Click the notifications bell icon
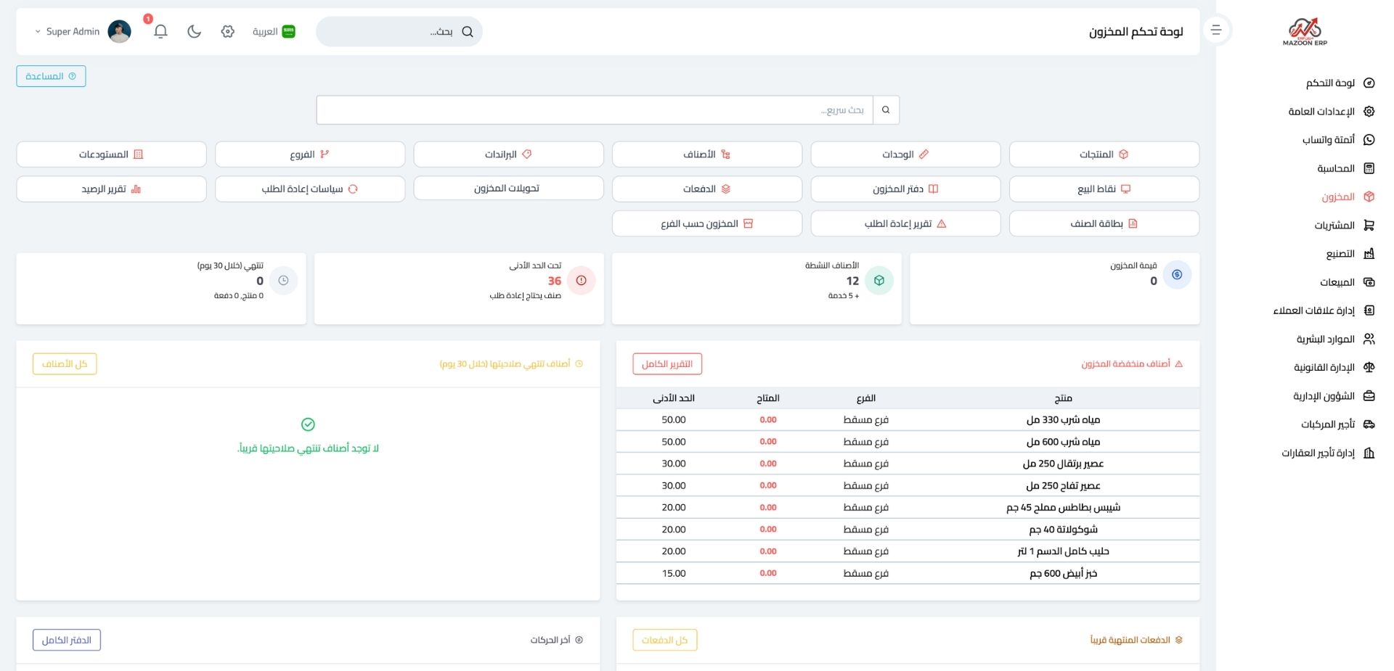The width and height of the screenshot is (1394, 671). (160, 31)
